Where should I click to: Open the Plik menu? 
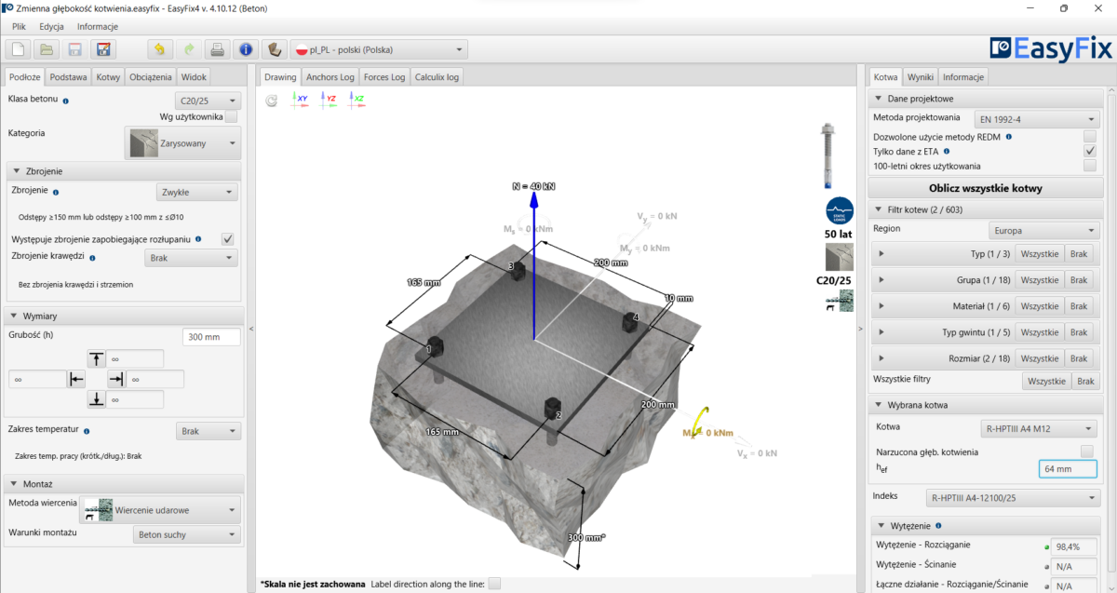(x=19, y=27)
